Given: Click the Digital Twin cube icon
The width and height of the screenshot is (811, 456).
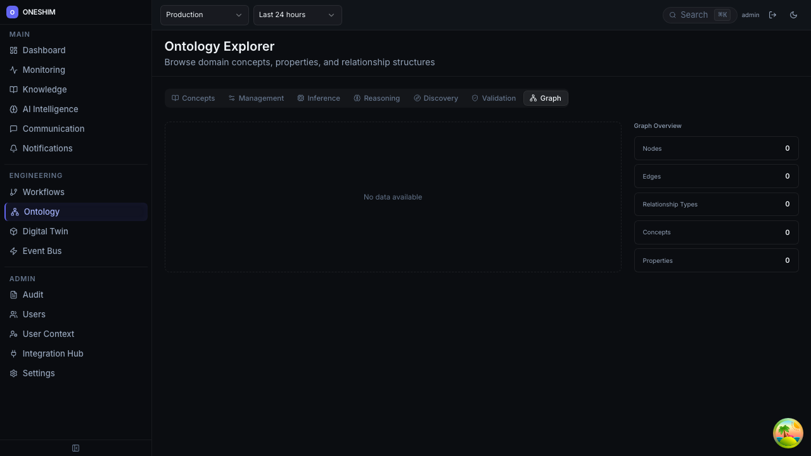Looking at the screenshot, I should 13,231.
